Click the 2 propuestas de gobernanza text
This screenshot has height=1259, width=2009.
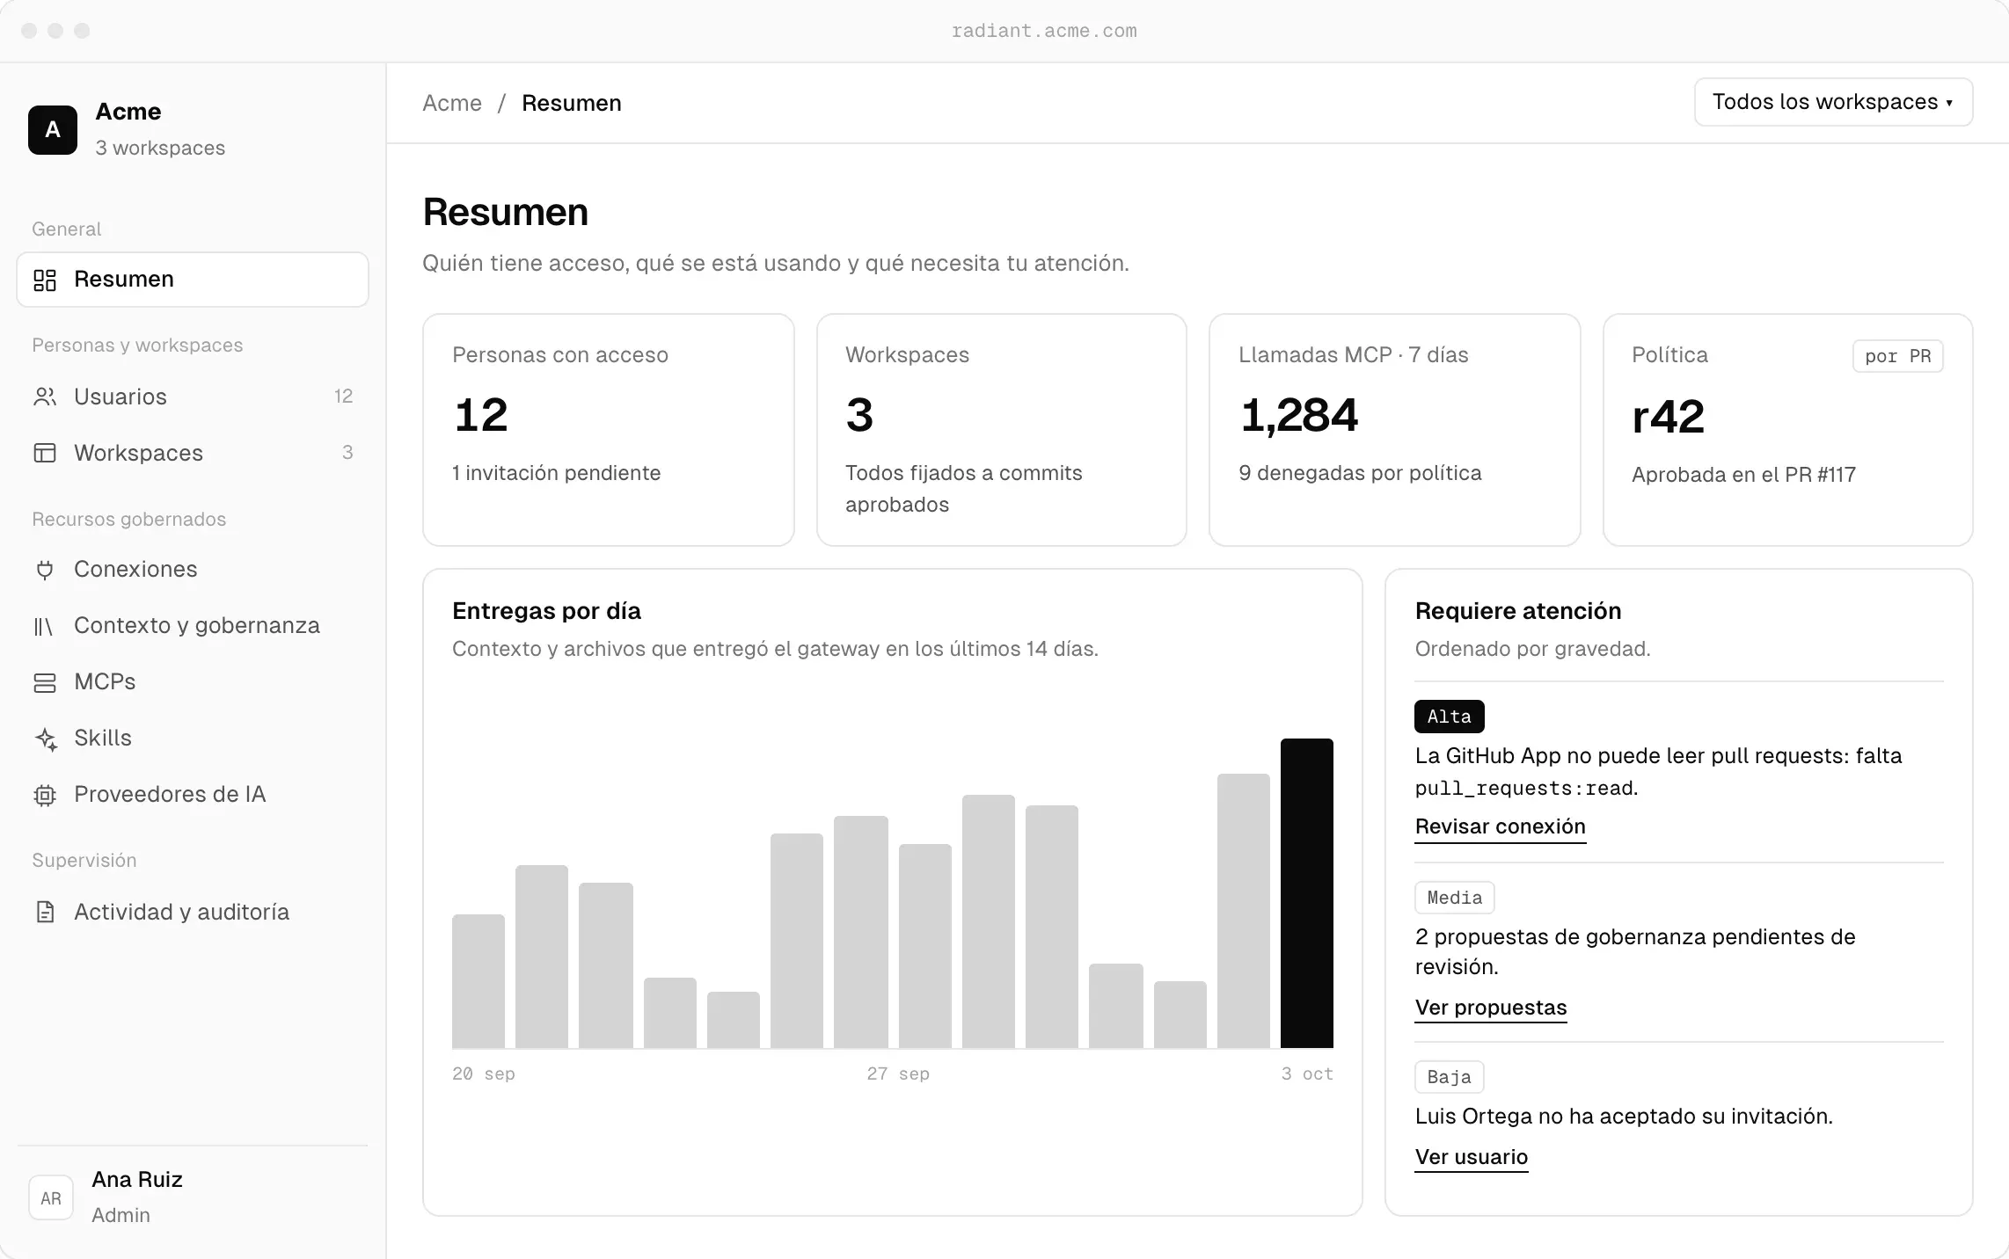[1635, 952]
